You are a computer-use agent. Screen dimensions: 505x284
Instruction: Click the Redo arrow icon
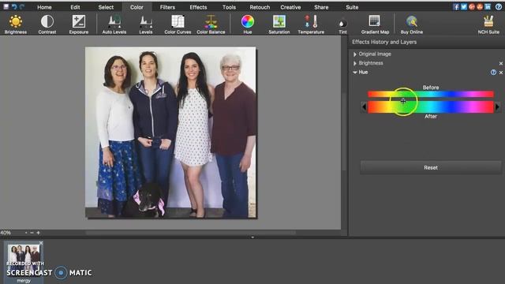22,7
